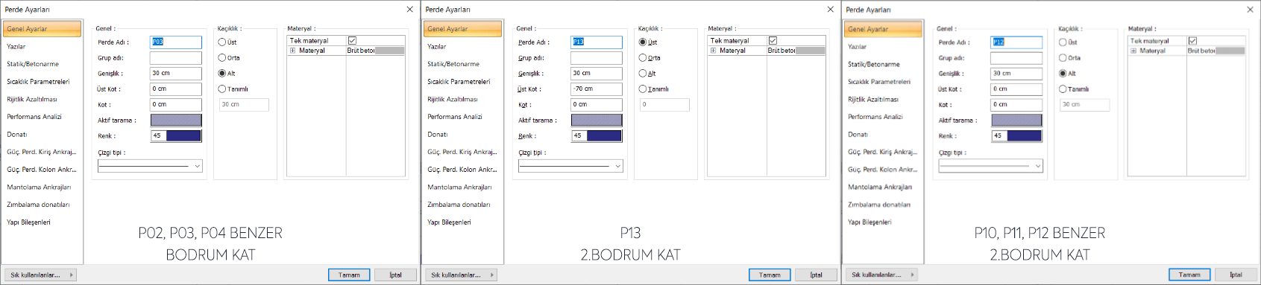The height and width of the screenshot is (285, 1261).
Task: Select Tanımlı radio button in P03 dialog
Action: point(222,89)
